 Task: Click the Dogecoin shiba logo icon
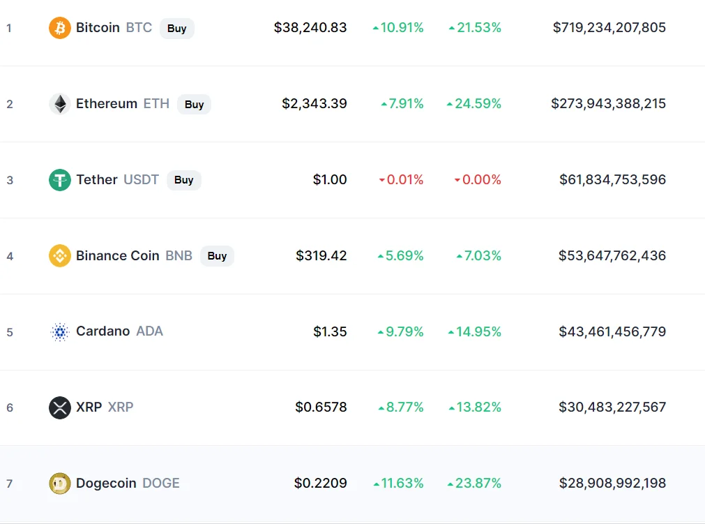click(x=60, y=484)
